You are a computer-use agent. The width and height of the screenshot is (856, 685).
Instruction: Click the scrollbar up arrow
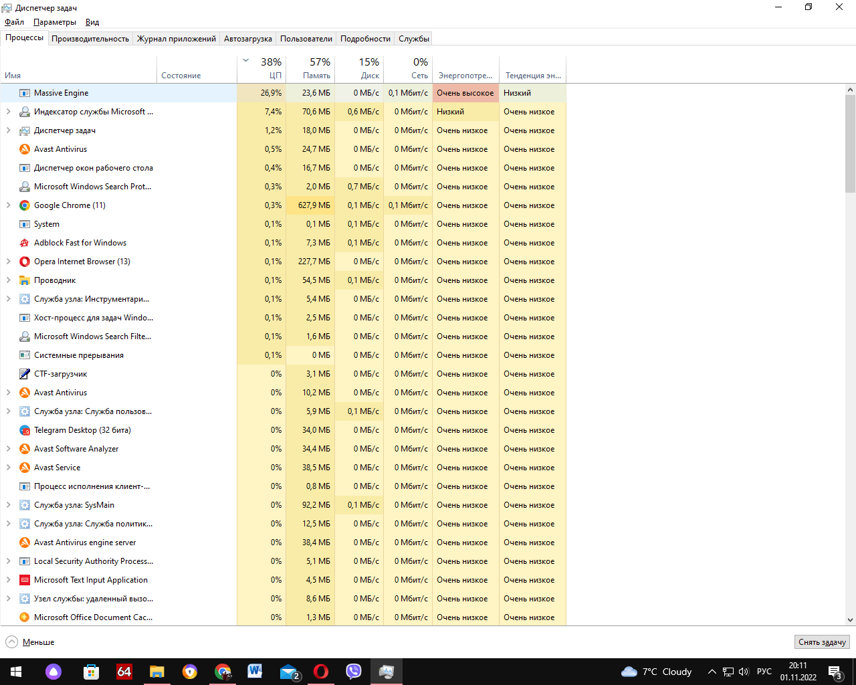click(850, 90)
